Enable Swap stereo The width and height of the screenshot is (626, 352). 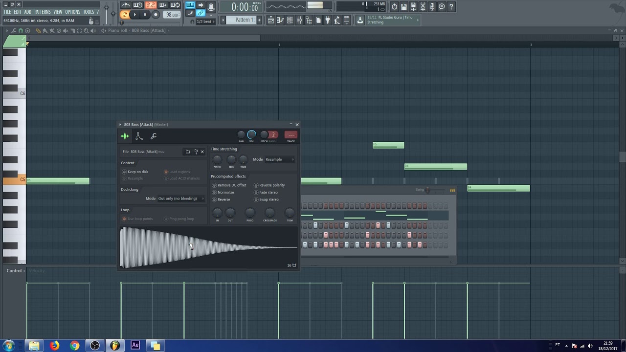pyautogui.click(x=266, y=199)
